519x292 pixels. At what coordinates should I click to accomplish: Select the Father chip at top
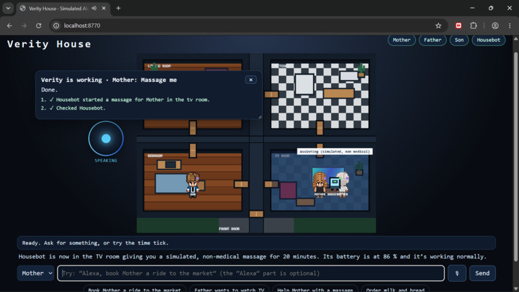433,40
